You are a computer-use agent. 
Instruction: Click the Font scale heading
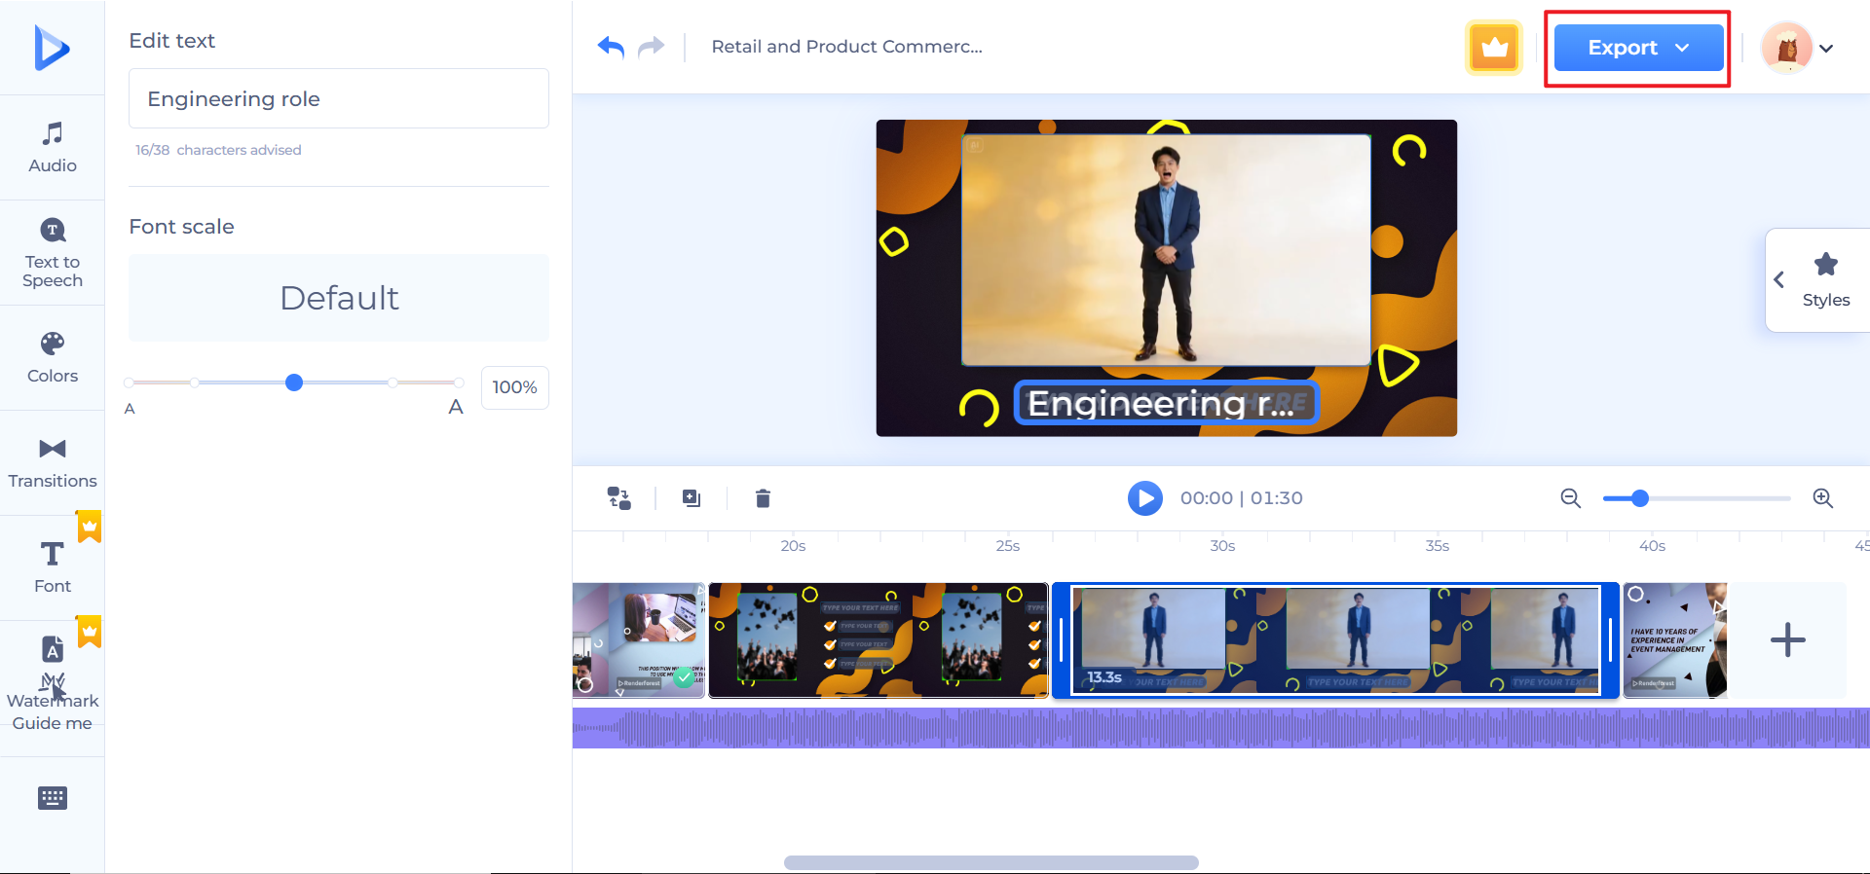pos(182,227)
